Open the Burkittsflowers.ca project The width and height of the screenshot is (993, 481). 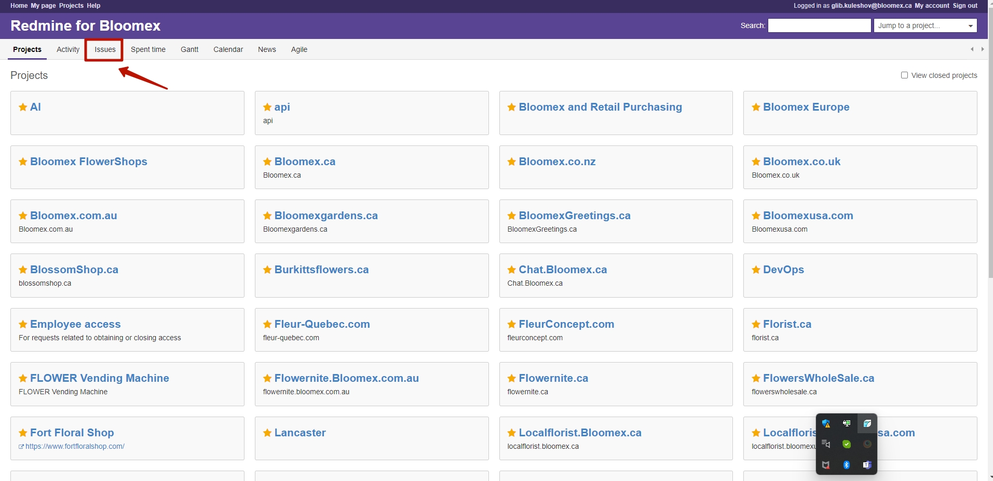[x=321, y=270]
